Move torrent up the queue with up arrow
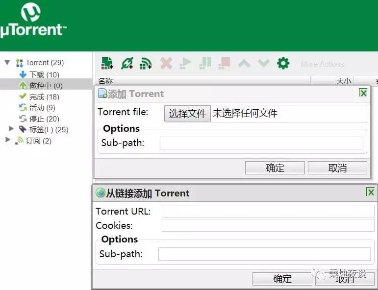 pyautogui.click(x=244, y=63)
